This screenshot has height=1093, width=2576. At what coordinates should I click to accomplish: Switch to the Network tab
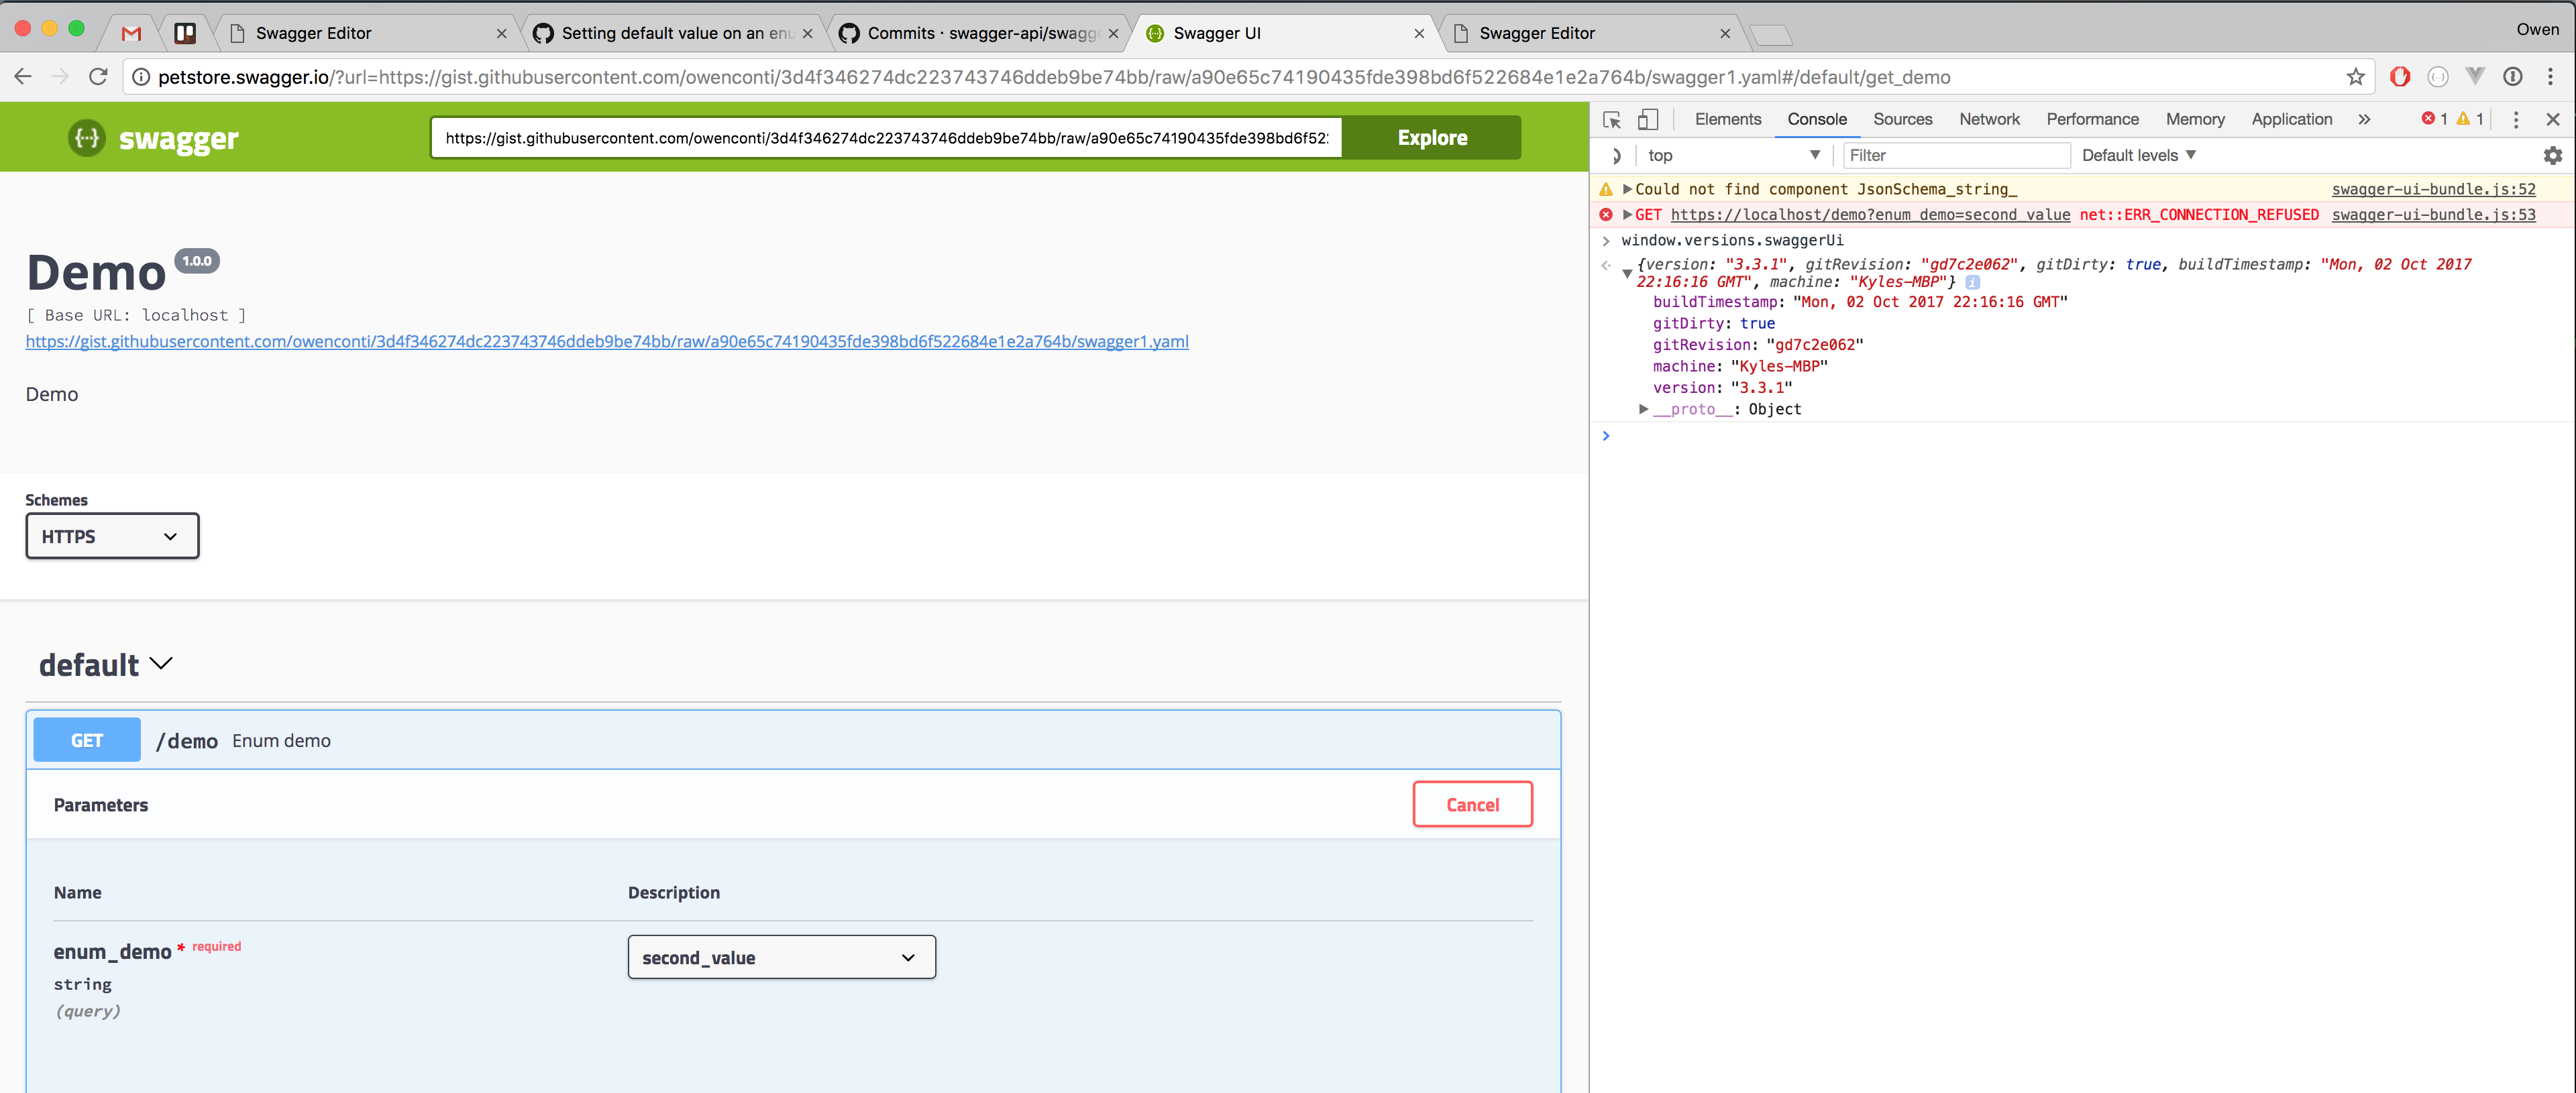click(x=1988, y=120)
